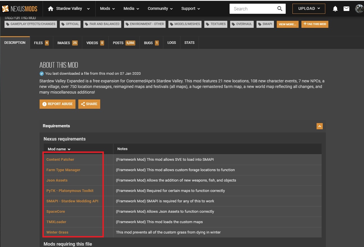Viewport: 364px width, 247px height.
Task: Expand the Mods menu
Action: [107, 9]
